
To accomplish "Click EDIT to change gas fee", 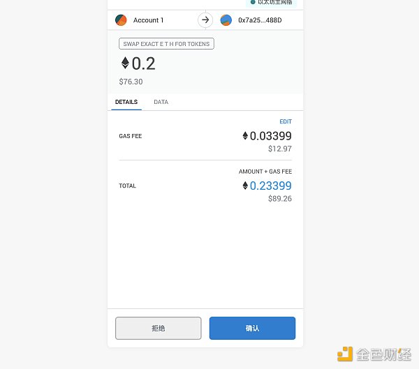I will [x=286, y=121].
